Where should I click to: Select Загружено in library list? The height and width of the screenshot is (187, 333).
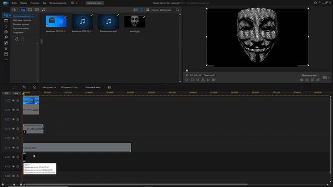click(18, 33)
